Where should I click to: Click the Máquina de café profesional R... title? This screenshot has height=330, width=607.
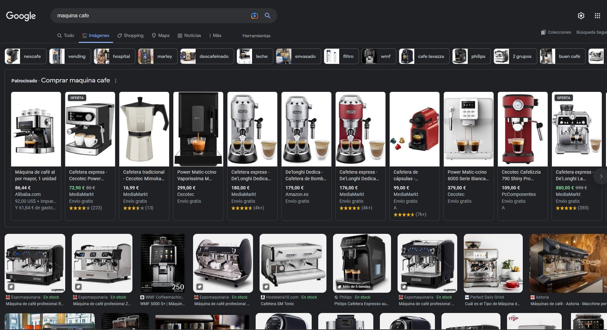coord(35,304)
